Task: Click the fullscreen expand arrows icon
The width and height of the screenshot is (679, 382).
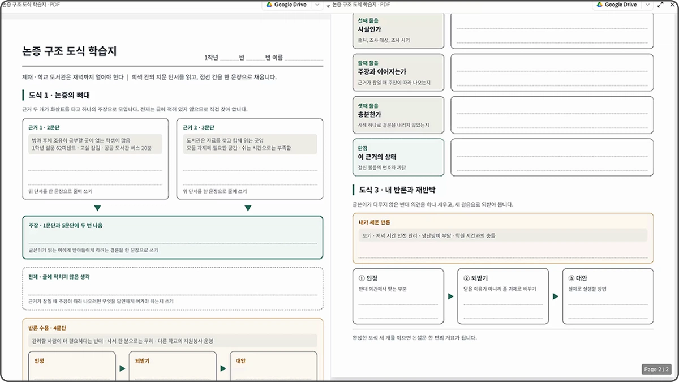Action: coord(660,5)
